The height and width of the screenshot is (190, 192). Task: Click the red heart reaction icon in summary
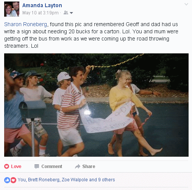click(13, 180)
